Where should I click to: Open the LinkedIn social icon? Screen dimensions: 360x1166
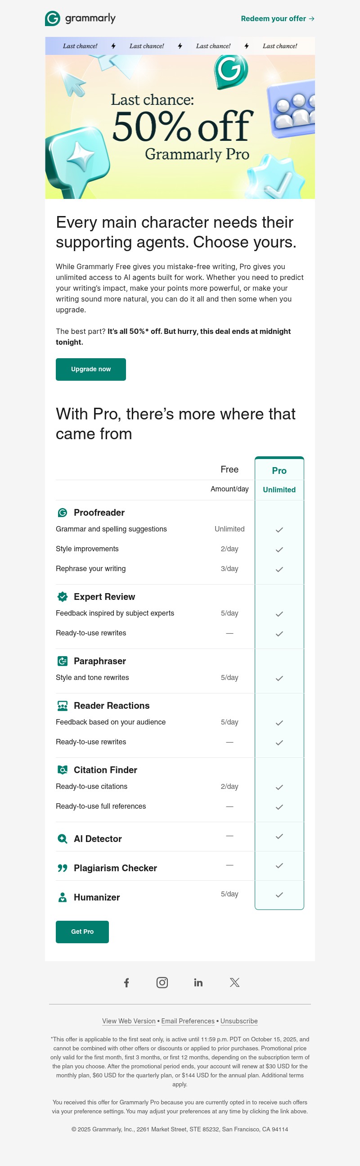point(198,982)
